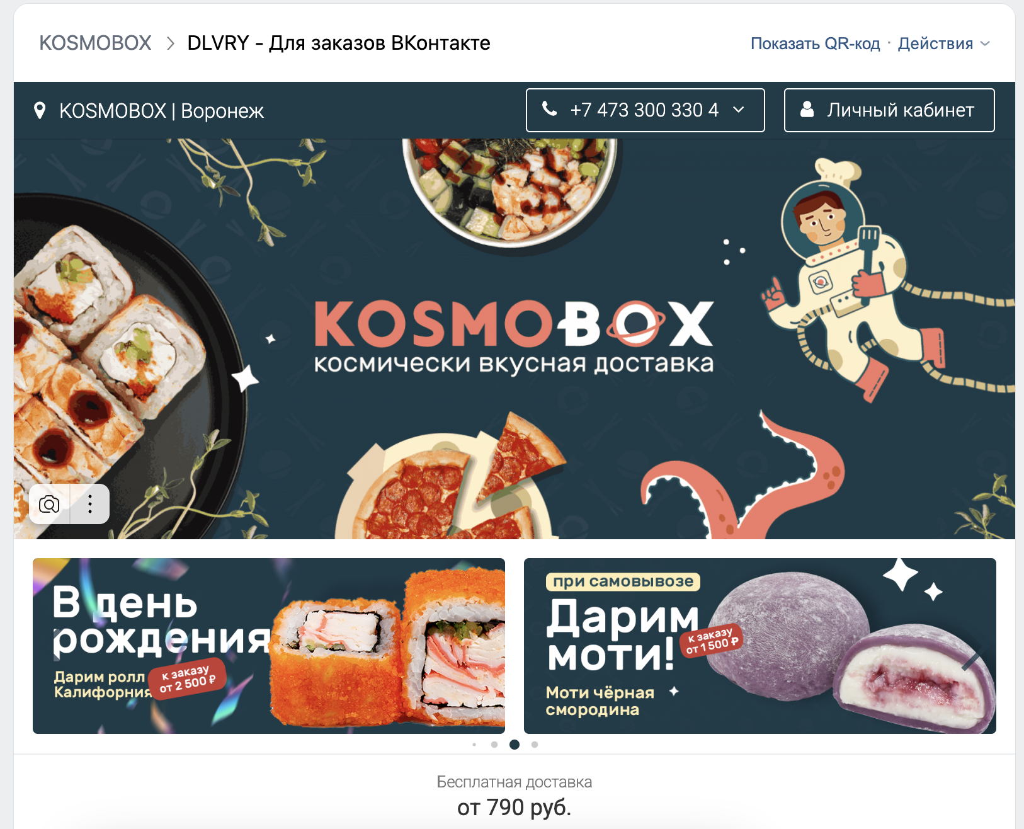
Task: Click the user profile icon in Личный кабинет
Action: tap(807, 110)
